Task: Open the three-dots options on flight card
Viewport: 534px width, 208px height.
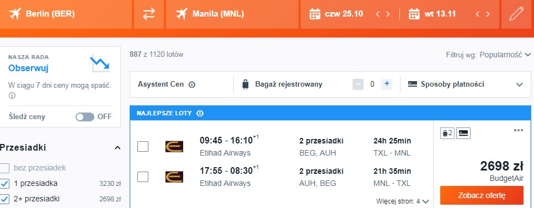Action: 519,130
